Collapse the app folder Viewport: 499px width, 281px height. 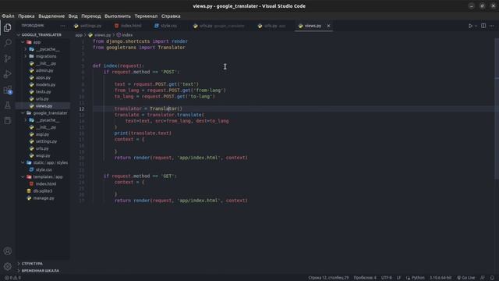click(x=37, y=42)
